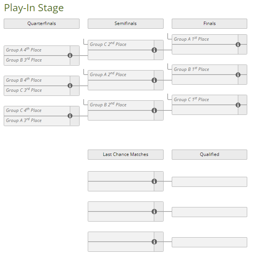Open info icon of third Last Chance match
The width and height of the screenshot is (267, 257).
coord(154,242)
